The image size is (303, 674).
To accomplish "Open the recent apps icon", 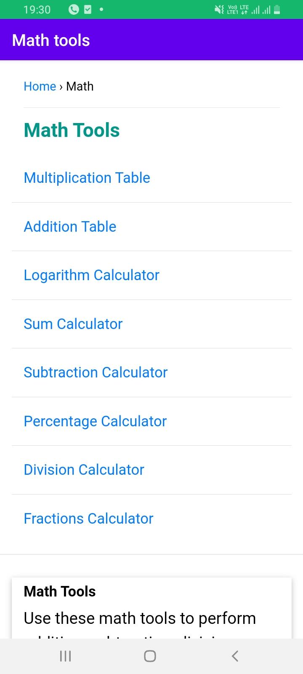I will pyautogui.click(x=65, y=656).
